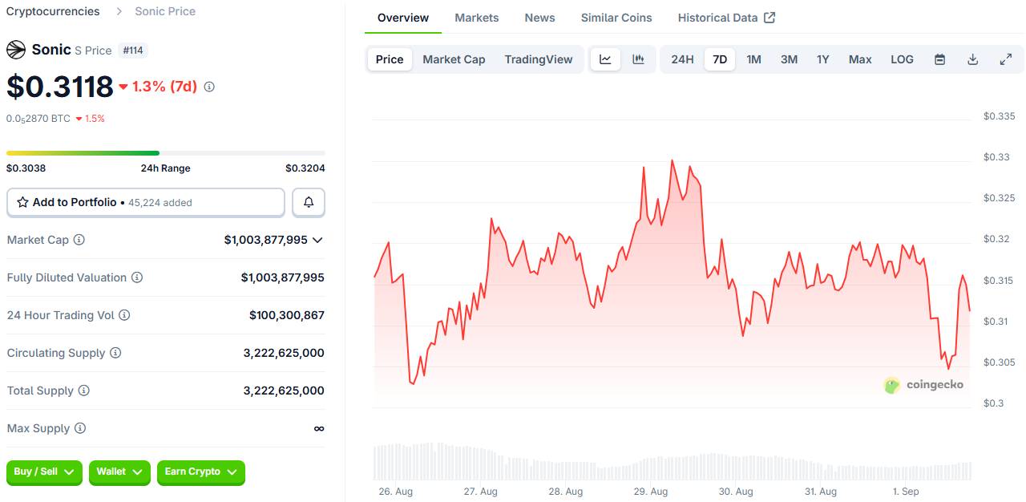Click the 26. Aug date axis label

395,492
